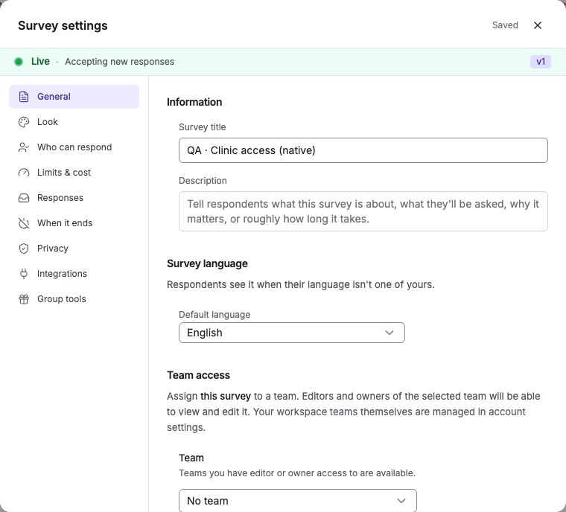Click the Survey settings title
Image resolution: width=566 pixels, height=512 pixels.
pos(63,25)
